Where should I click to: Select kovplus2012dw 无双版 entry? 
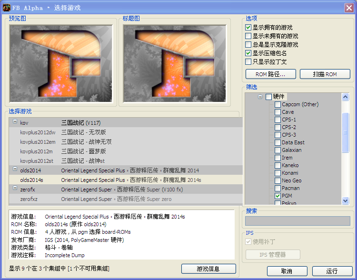click(x=126, y=132)
